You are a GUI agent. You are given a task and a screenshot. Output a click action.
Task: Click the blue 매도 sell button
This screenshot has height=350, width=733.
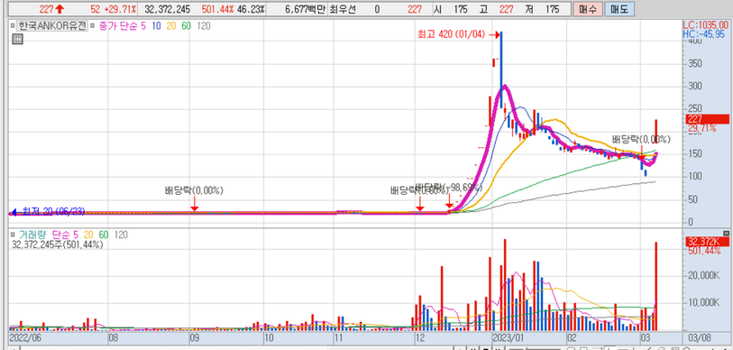coord(618,8)
